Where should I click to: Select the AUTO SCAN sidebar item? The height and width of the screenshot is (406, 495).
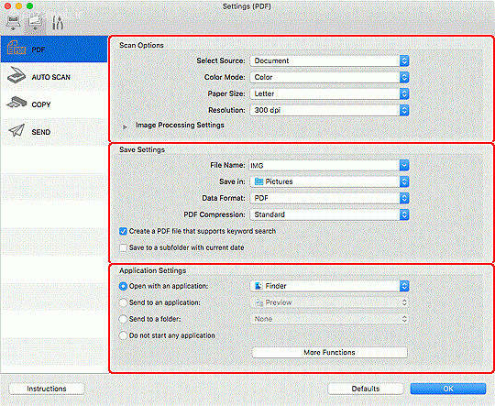54,77
